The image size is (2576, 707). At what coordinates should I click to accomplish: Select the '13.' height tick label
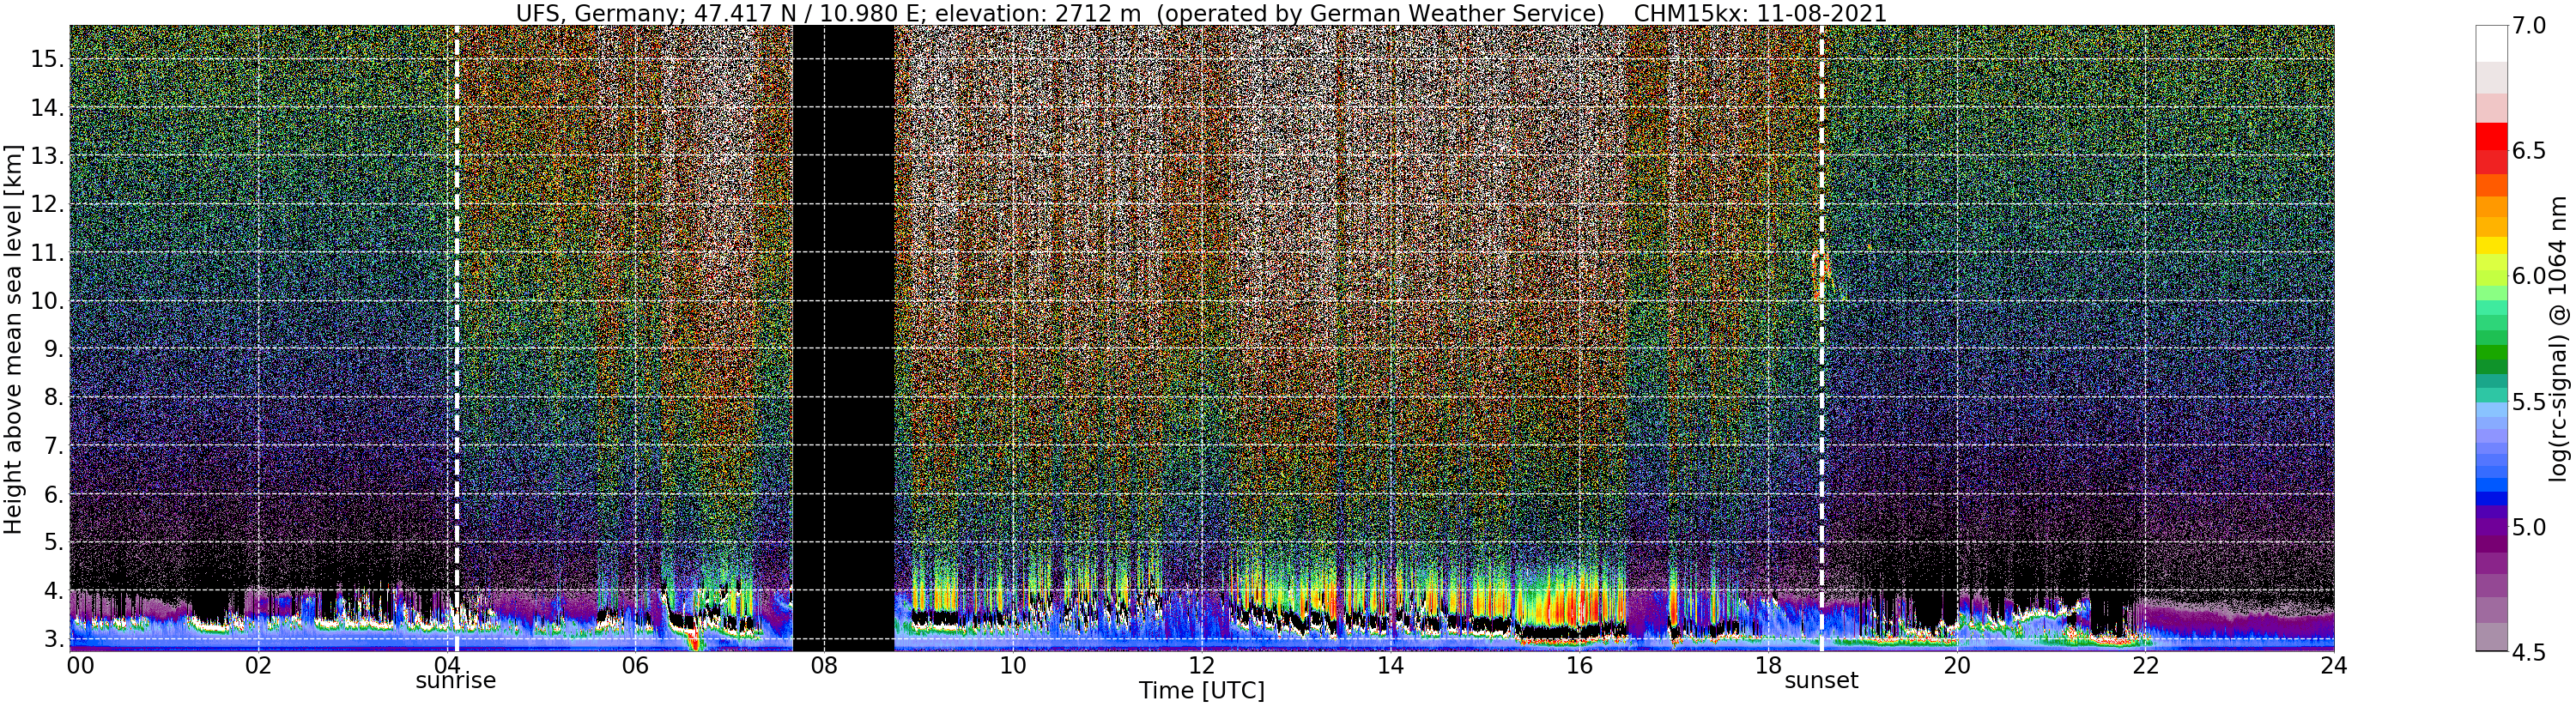[x=47, y=156]
